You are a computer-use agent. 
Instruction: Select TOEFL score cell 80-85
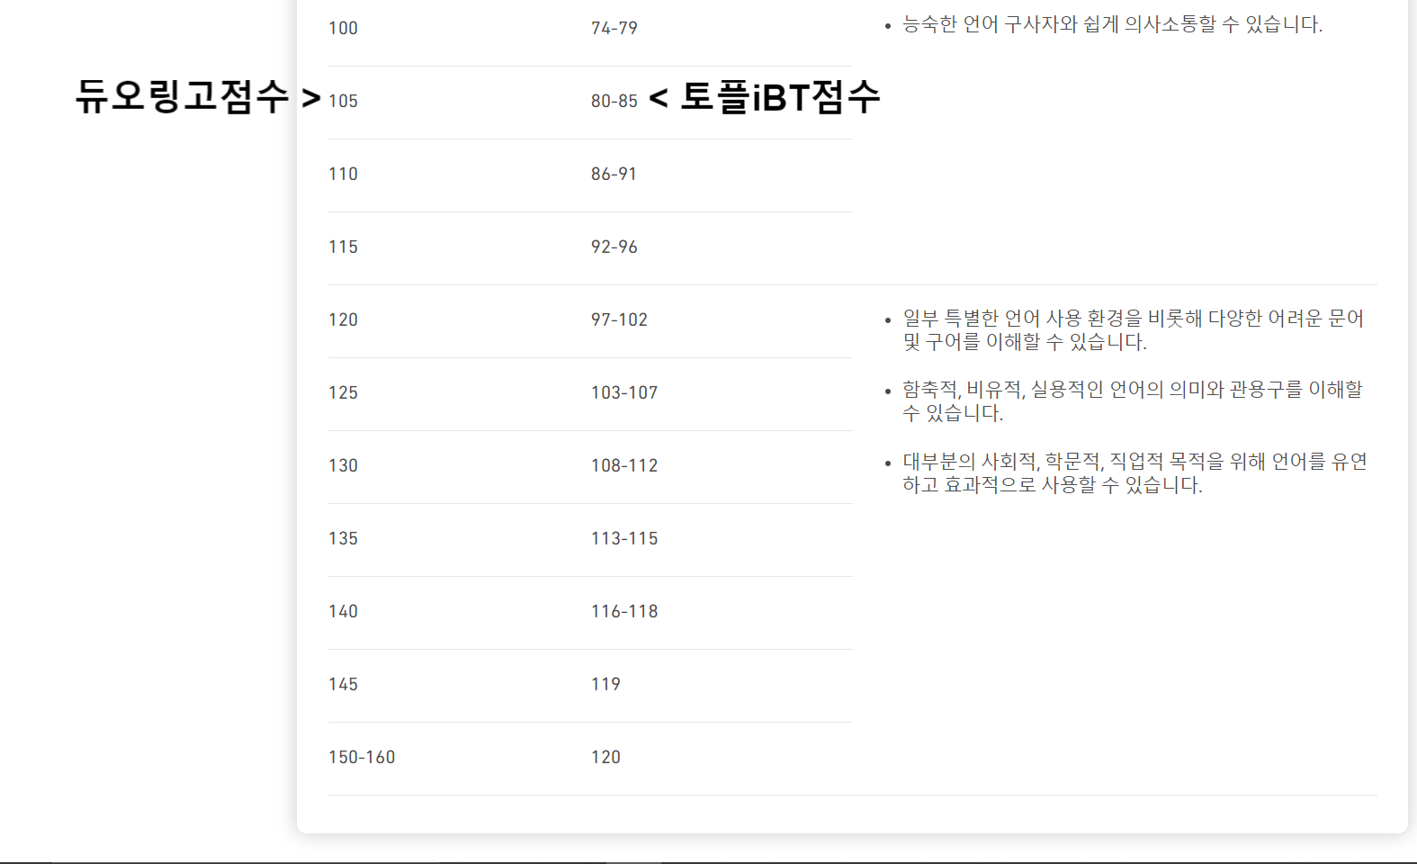coord(614,101)
